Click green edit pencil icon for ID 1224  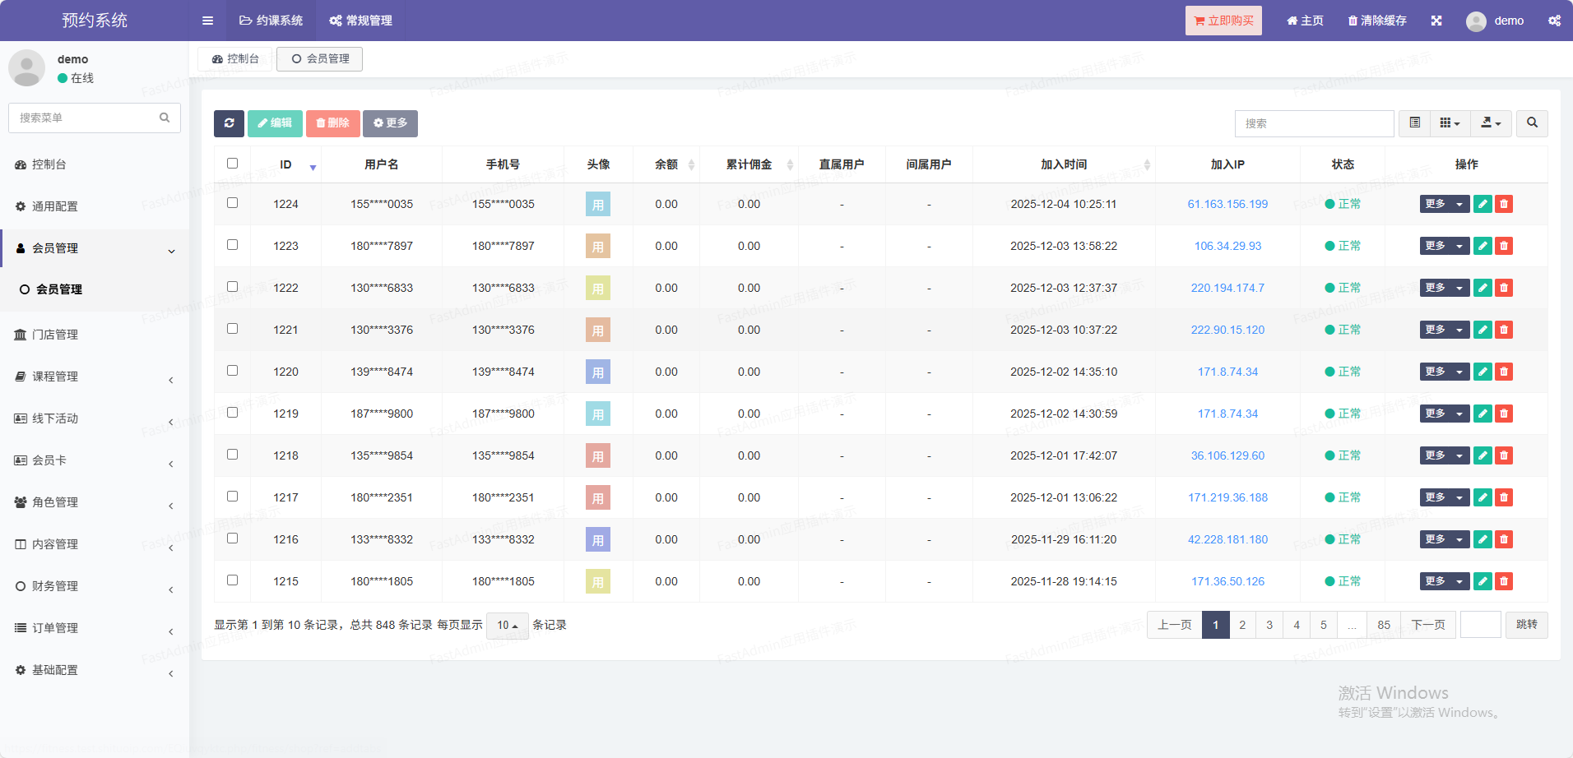point(1483,204)
